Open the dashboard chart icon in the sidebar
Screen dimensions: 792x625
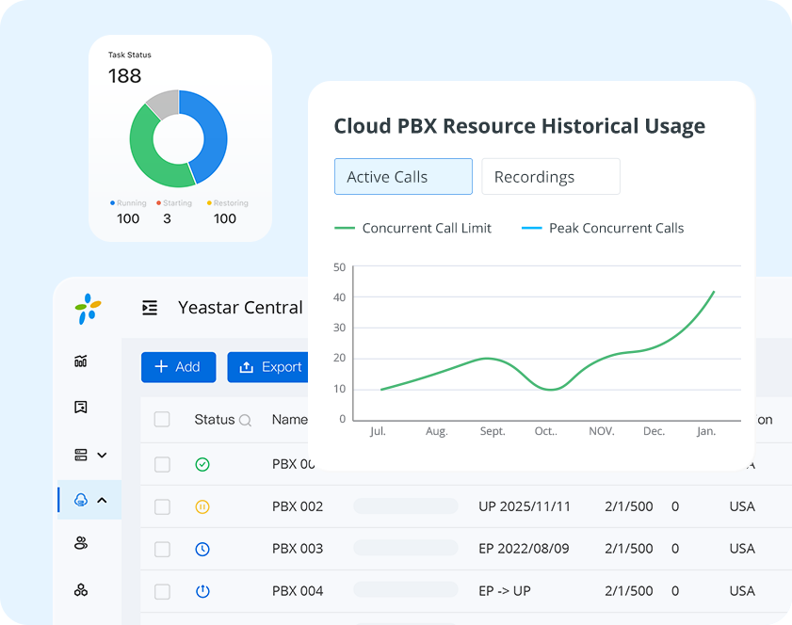[81, 361]
